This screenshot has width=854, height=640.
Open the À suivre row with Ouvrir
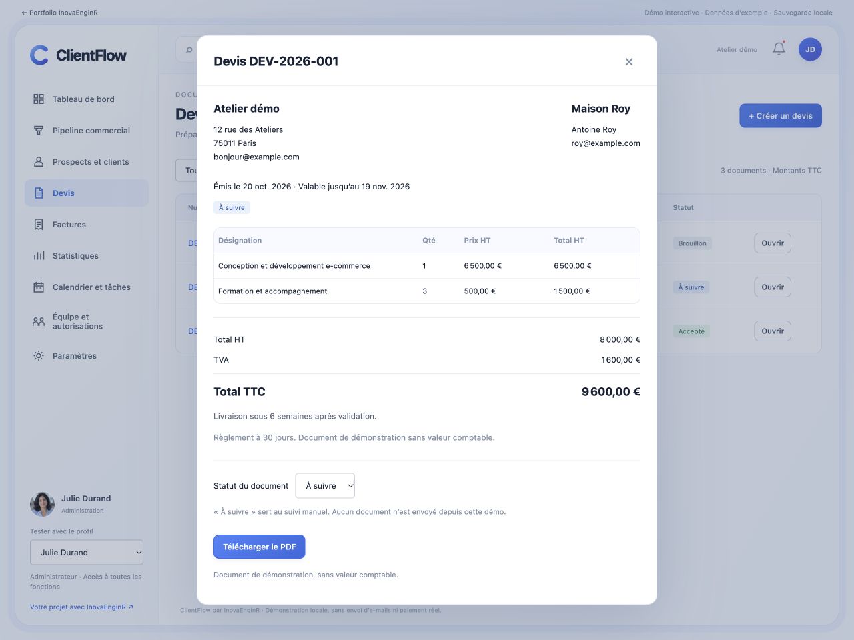coord(773,287)
